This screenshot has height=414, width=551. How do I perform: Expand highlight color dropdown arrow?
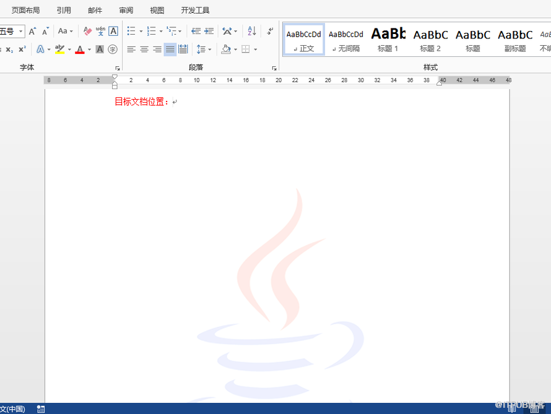pos(69,50)
